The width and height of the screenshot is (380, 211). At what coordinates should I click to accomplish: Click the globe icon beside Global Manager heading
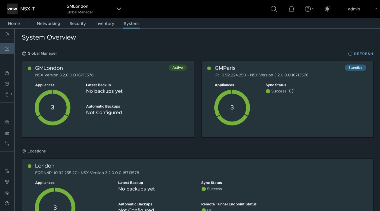24,54
